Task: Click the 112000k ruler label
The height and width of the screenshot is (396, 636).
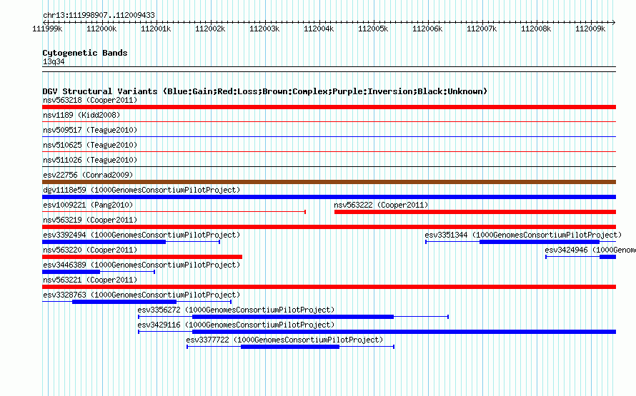Action: pos(101,29)
